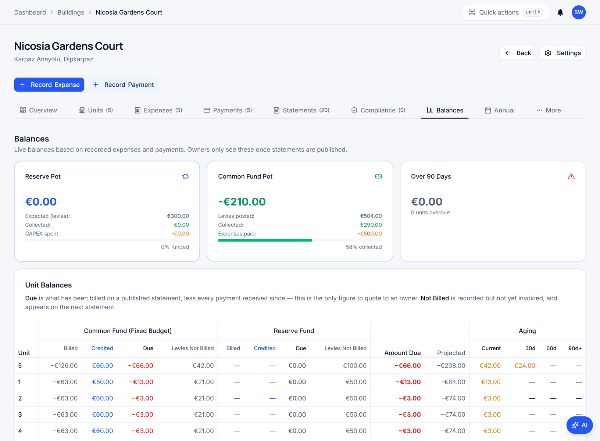Switch to the Balances tab
This screenshot has height=441, width=600.
point(445,110)
